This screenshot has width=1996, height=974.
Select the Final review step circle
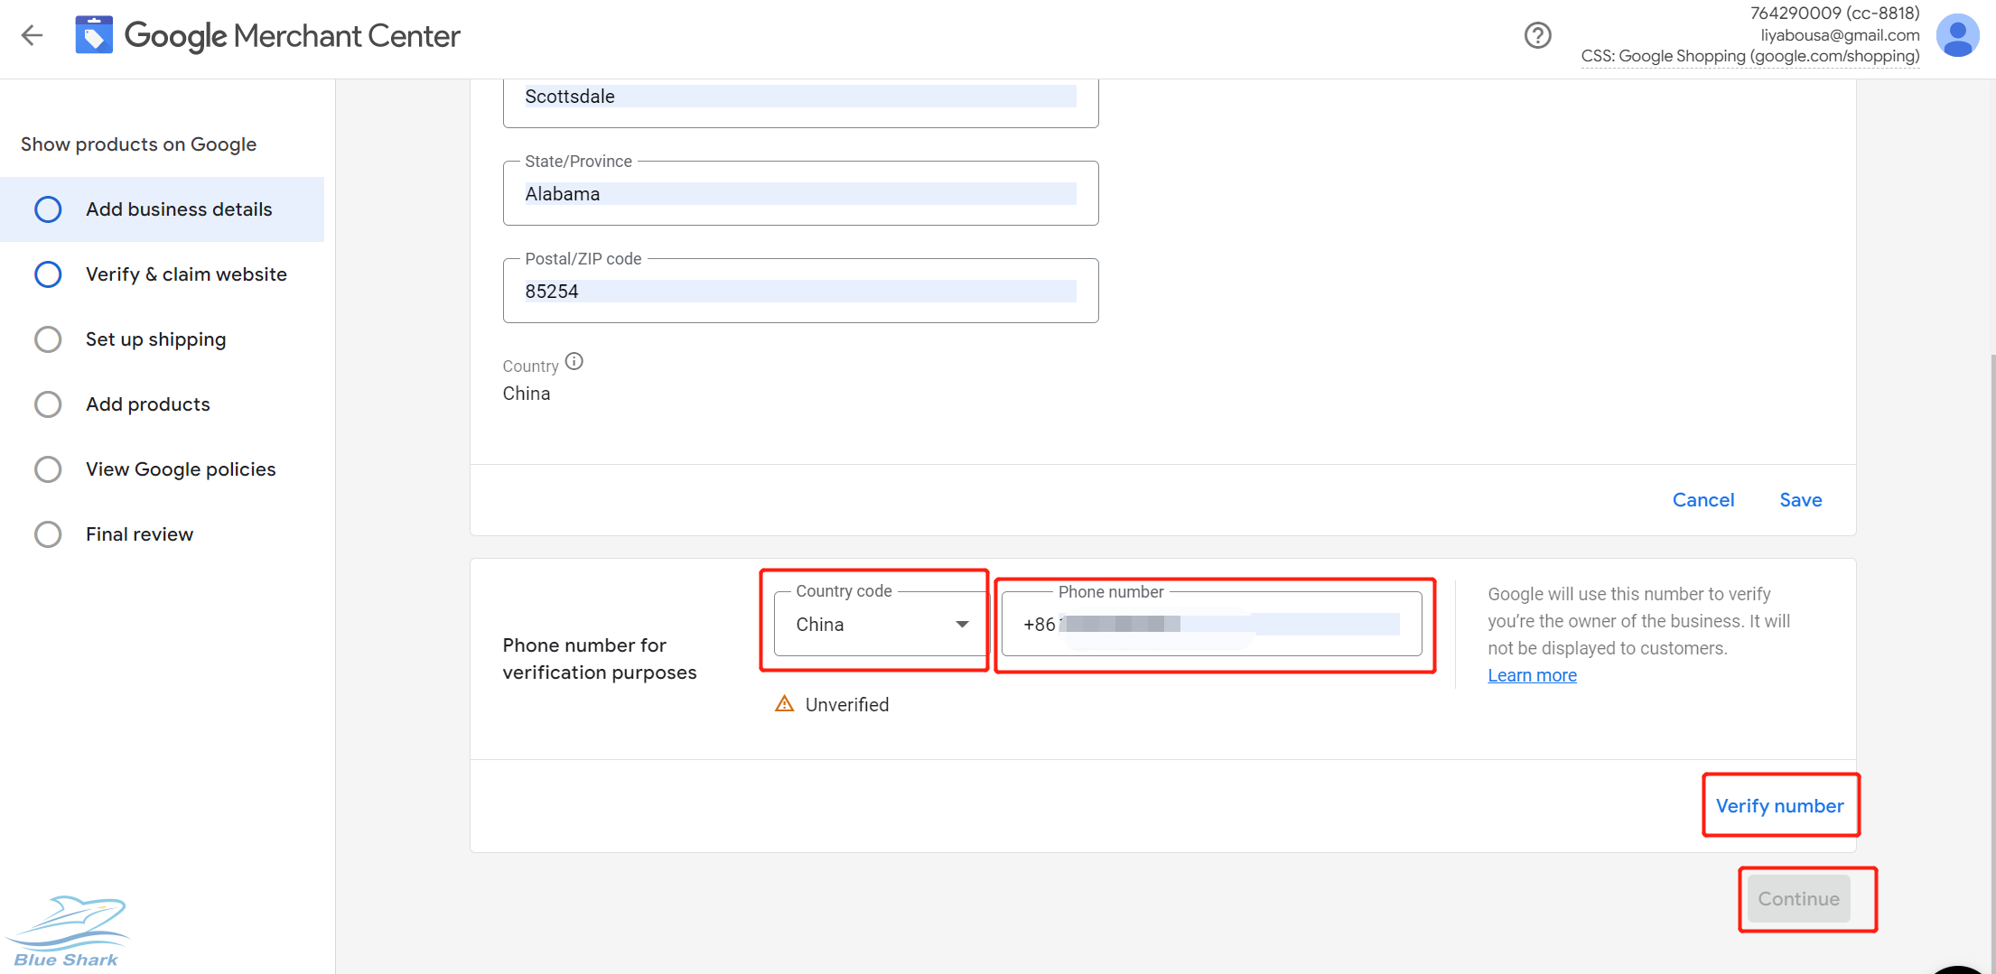(48, 534)
